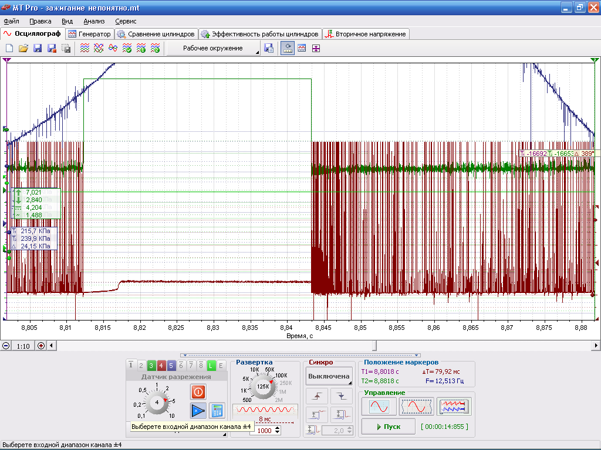Select channel 3 tab

[x=151, y=366]
